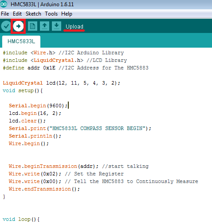The height and width of the screenshot is (224, 212).
Task: Click the #define addr 0x1E line
Action: point(75,68)
